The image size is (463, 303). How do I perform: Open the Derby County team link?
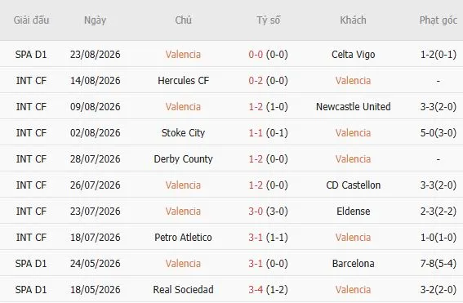coord(183,159)
